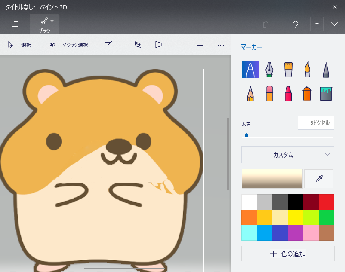The width and height of the screenshot is (345, 272).
Task: Select the Calligraphy pen tool
Action: 269,70
